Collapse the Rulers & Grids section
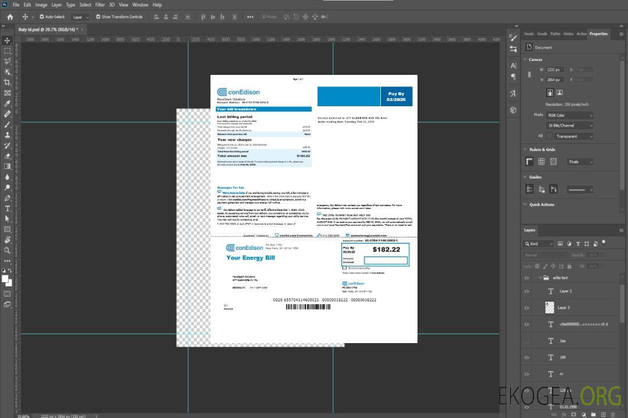 525,149
